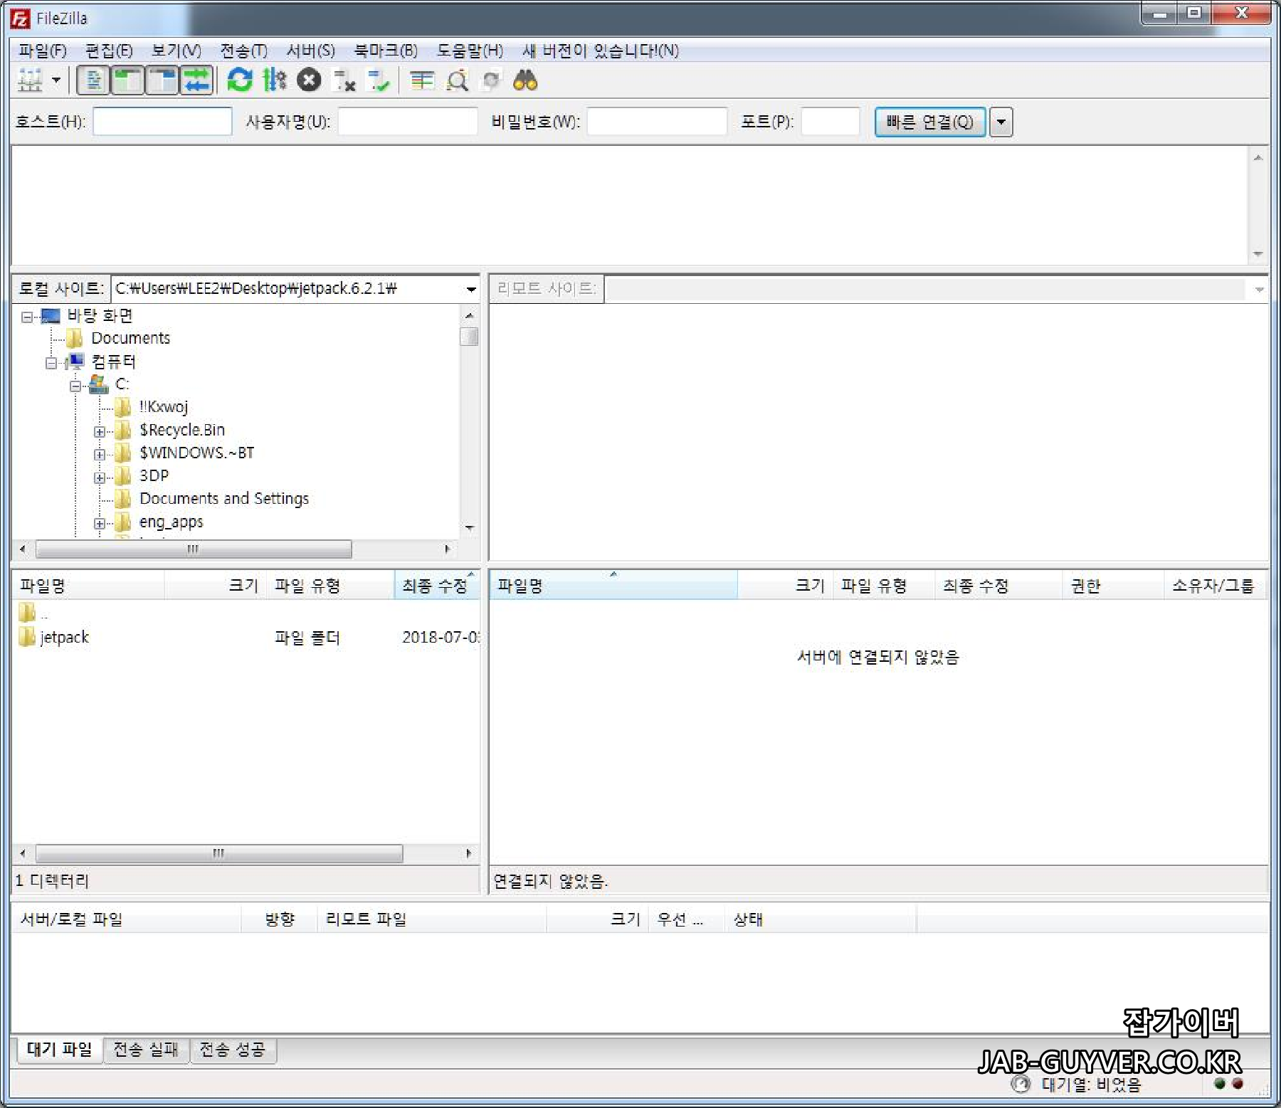This screenshot has width=1281, height=1108.
Task: Collapse the 바탕 화면 tree node
Action: tap(26, 317)
